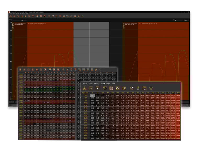Select the 50 column header in the table
The image size is (201, 148).
98,93
